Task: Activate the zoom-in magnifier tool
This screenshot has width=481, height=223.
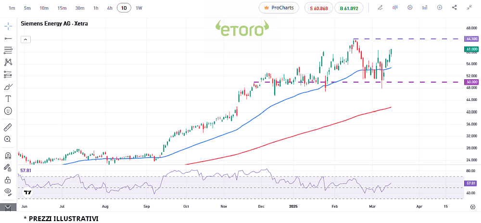Action: tap(8, 139)
